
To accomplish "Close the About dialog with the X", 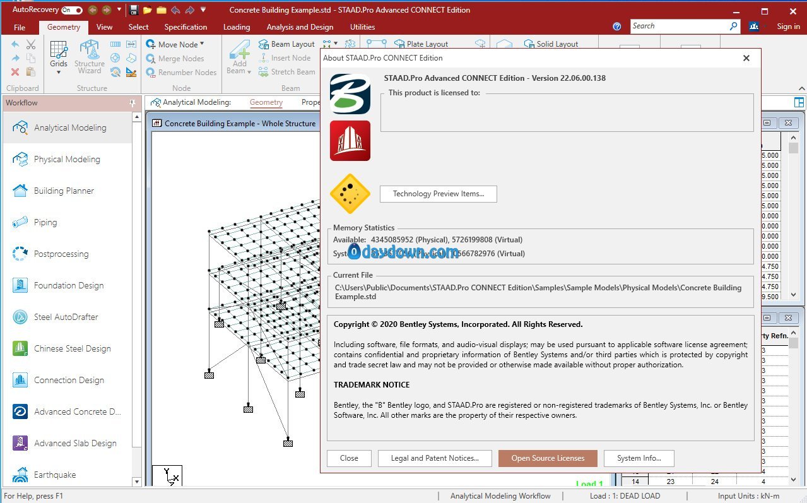I will (746, 58).
